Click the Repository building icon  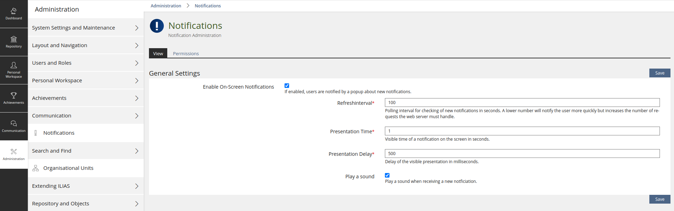point(14,39)
